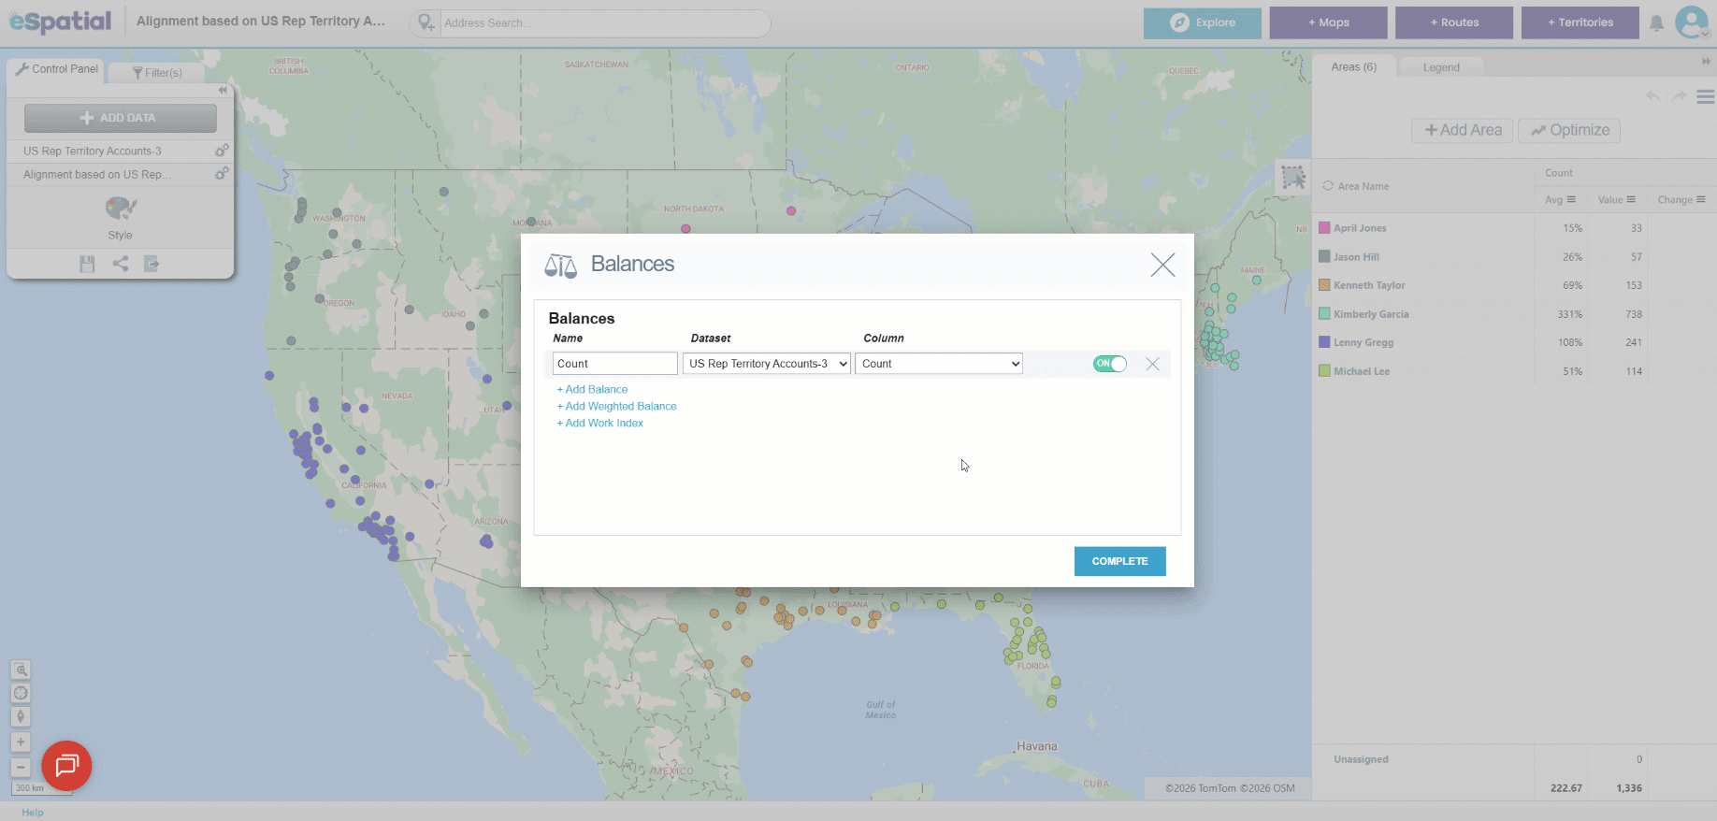The image size is (1717, 821).
Task: Toggle the Count balance ON switch
Action: pos(1110,364)
